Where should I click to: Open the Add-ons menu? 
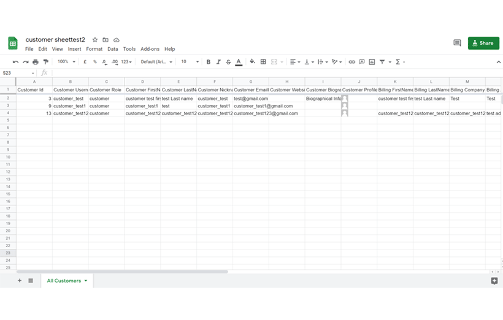(150, 49)
